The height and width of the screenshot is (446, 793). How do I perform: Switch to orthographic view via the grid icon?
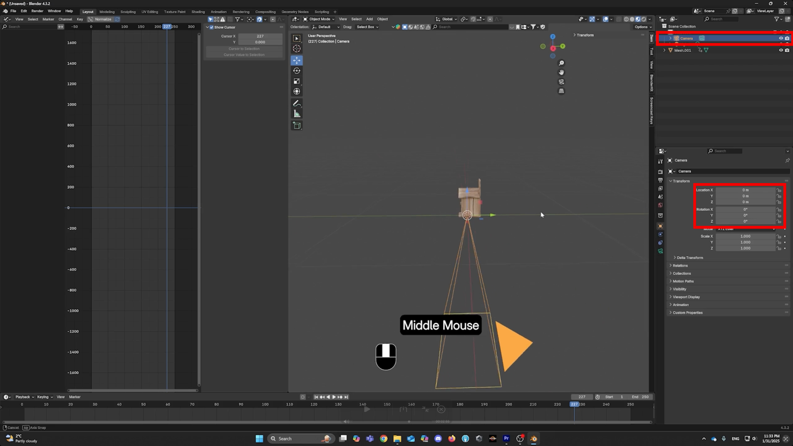pos(561,91)
